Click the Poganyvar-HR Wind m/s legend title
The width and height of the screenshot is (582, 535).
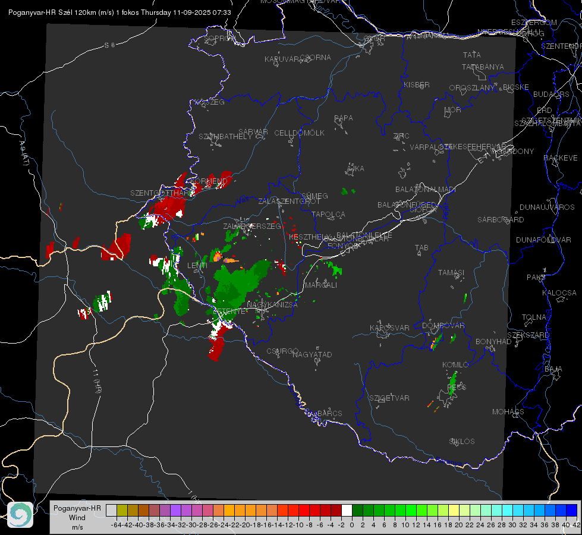77,517
